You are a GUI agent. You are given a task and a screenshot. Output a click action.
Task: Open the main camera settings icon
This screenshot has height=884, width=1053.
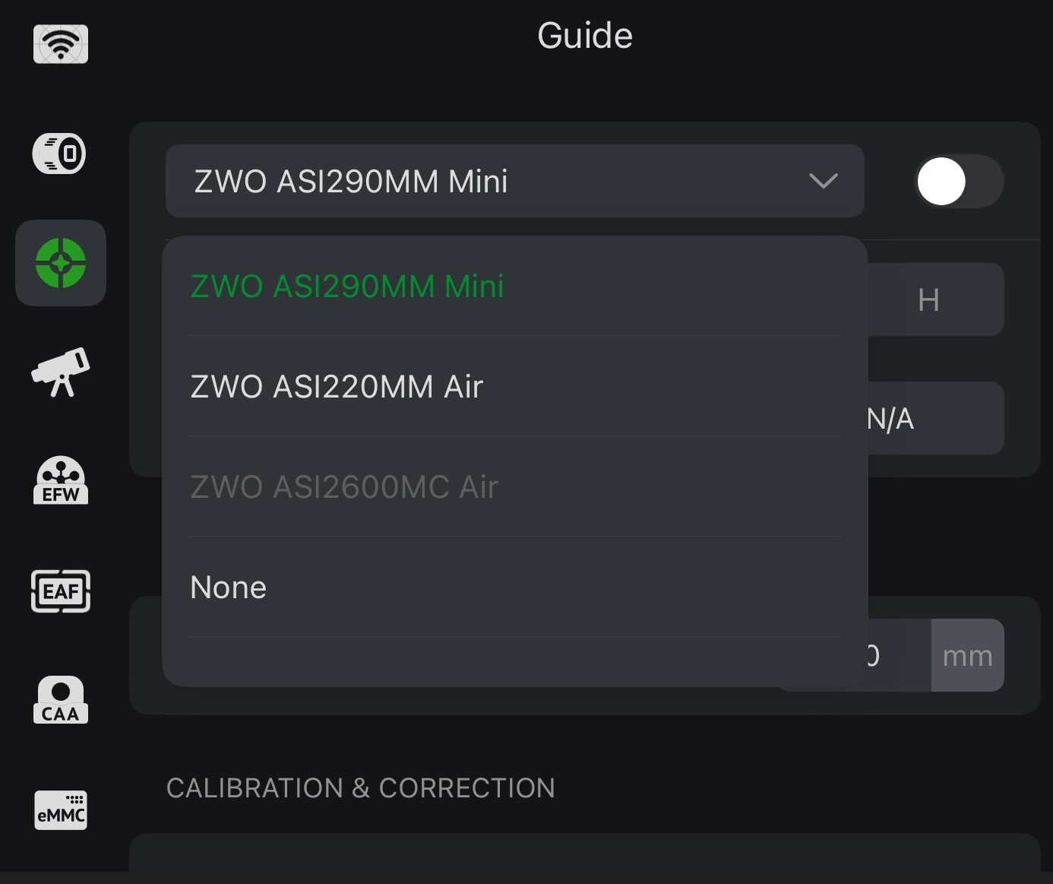pyautogui.click(x=60, y=154)
